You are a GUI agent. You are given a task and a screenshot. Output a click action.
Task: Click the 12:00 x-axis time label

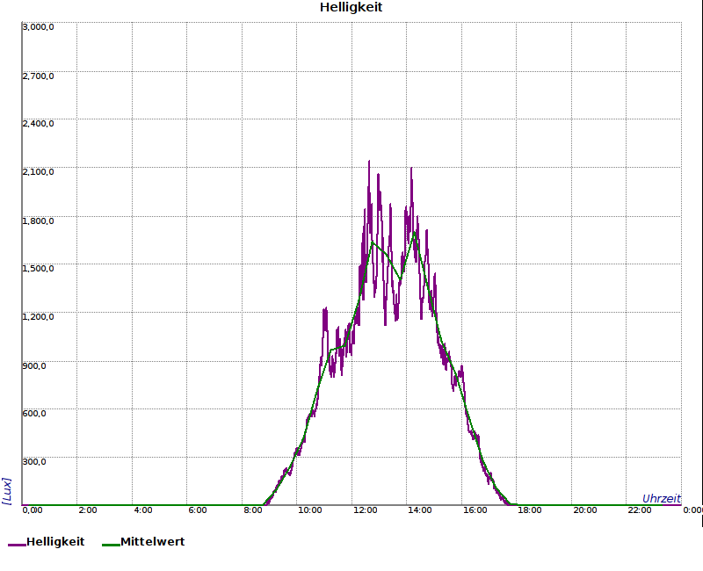click(x=365, y=510)
